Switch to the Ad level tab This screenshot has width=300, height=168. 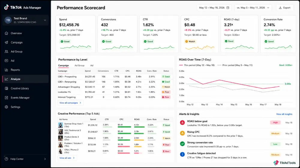92,65
